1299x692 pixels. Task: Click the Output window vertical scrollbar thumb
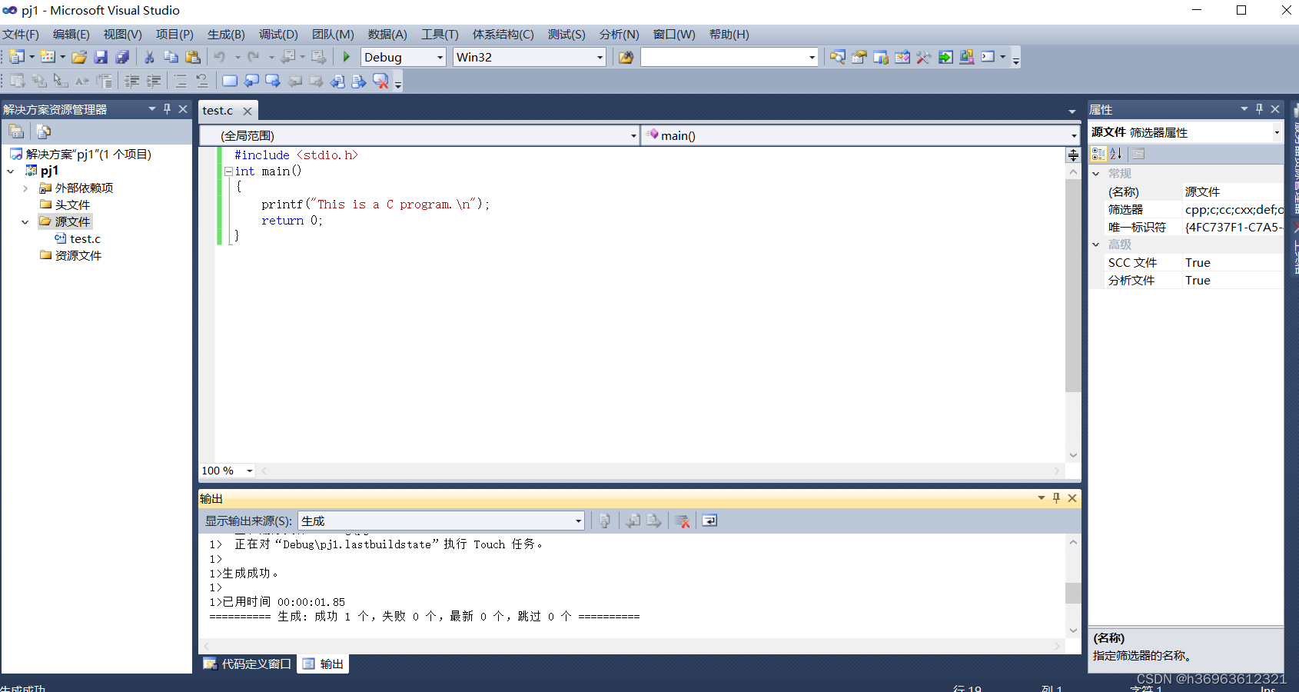(x=1073, y=593)
